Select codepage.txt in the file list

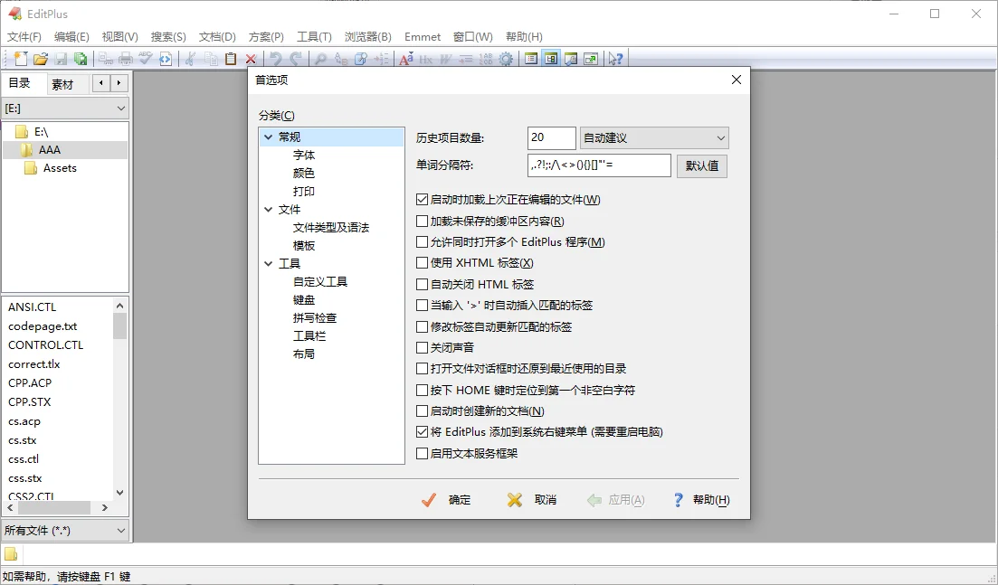pos(43,326)
